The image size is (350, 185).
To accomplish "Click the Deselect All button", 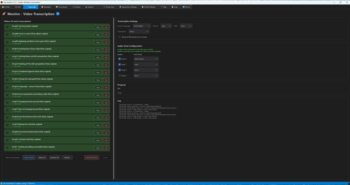I will point(54,157).
